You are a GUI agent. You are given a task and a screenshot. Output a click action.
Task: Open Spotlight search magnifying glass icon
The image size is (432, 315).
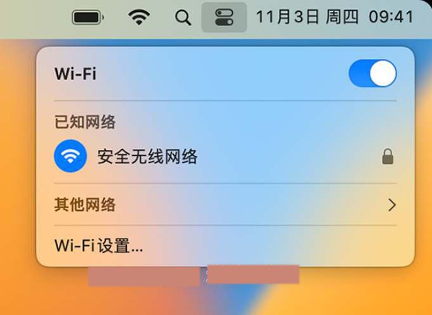[183, 18]
